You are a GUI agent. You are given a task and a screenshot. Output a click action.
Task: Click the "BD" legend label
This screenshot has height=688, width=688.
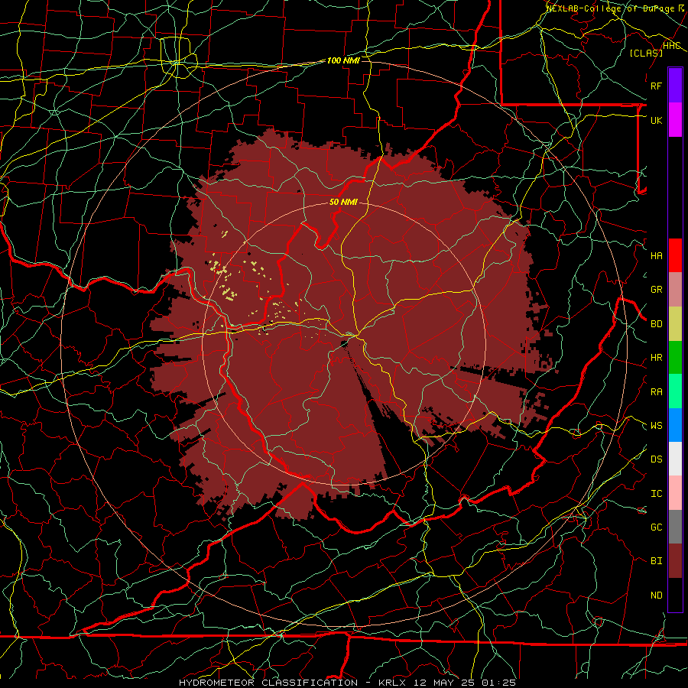[656, 323]
